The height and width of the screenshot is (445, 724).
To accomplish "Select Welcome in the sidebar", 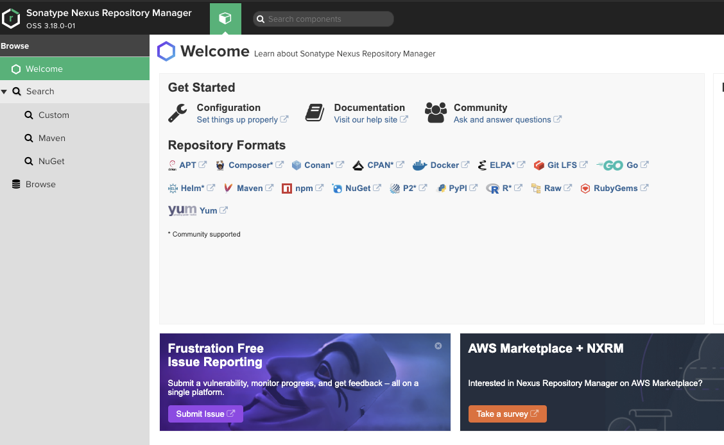I will coord(75,69).
